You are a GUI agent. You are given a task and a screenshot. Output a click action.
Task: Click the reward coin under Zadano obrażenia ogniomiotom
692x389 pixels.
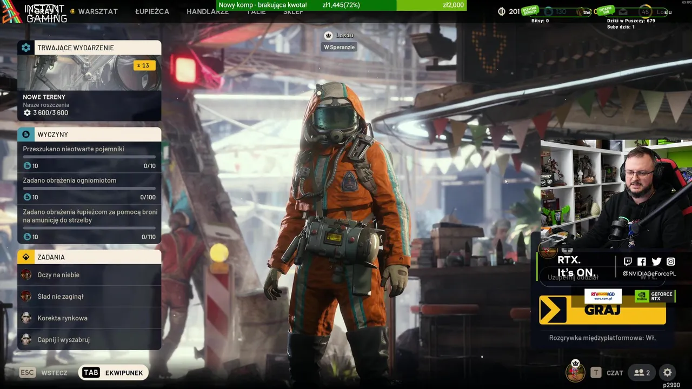[x=27, y=197]
